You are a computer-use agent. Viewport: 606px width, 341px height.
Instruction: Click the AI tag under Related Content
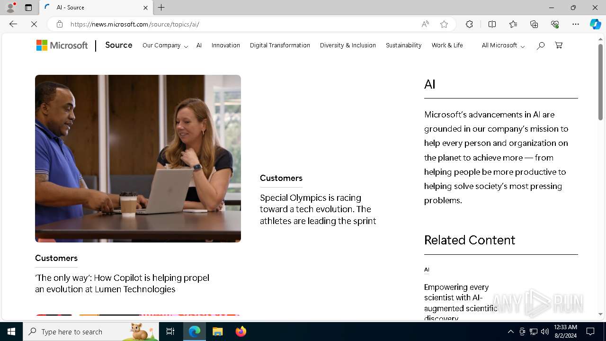(x=427, y=269)
